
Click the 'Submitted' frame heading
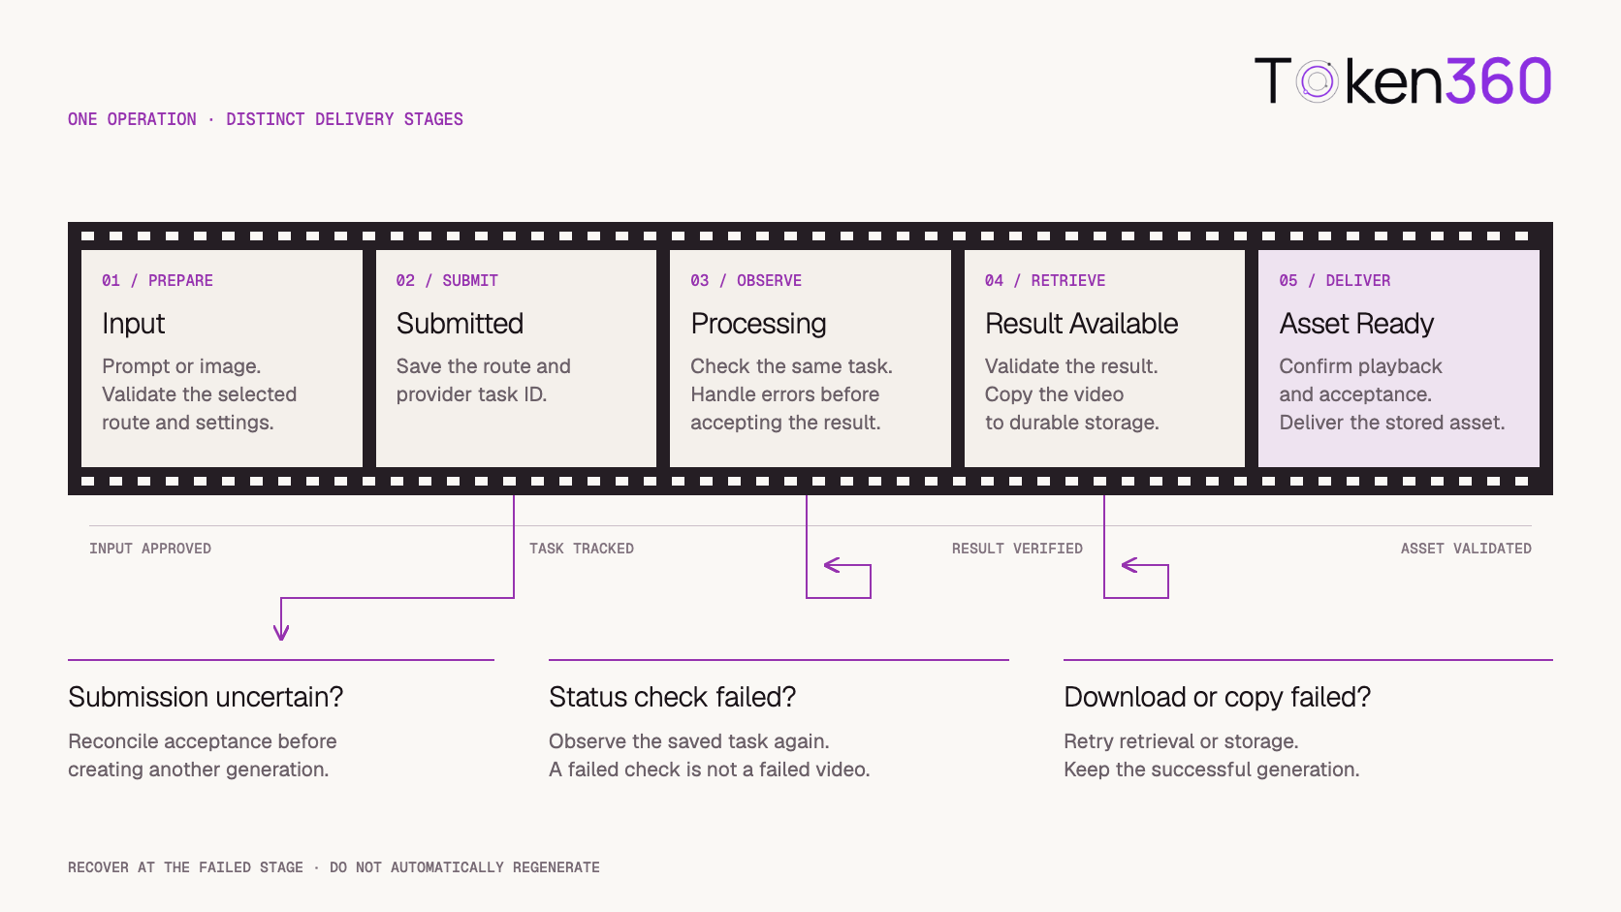coord(460,324)
